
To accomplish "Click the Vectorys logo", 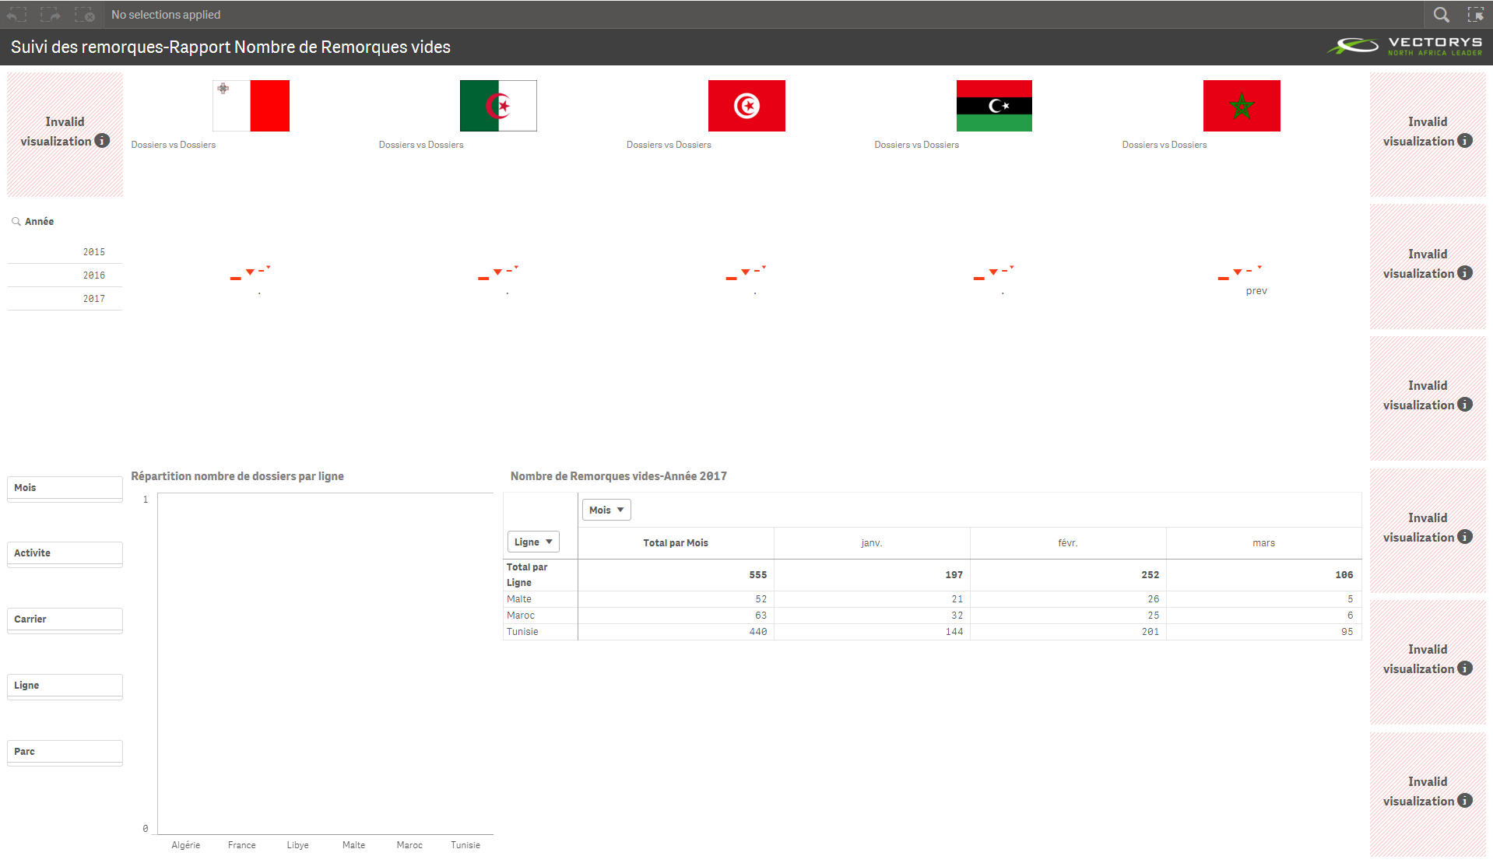I will tap(1405, 47).
